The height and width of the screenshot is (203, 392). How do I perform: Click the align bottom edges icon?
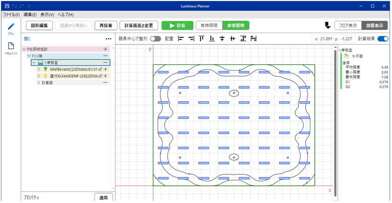(x=212, y=39)
